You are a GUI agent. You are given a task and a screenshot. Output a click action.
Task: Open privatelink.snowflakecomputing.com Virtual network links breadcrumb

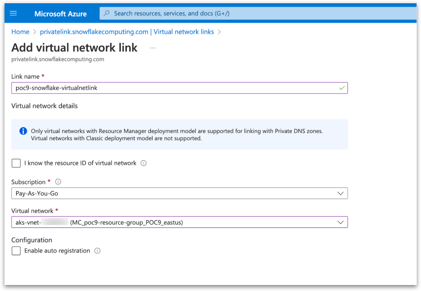coord(127,32)
